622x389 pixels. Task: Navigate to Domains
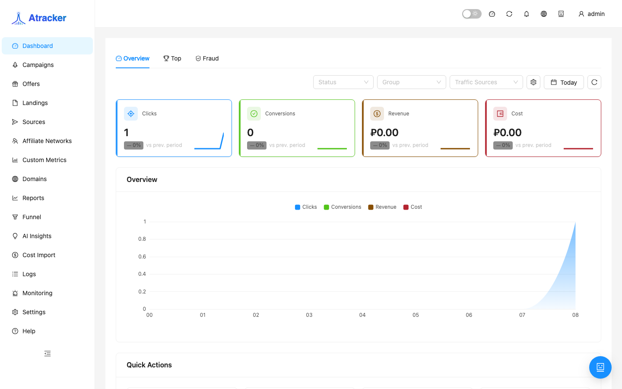(48, 179)
